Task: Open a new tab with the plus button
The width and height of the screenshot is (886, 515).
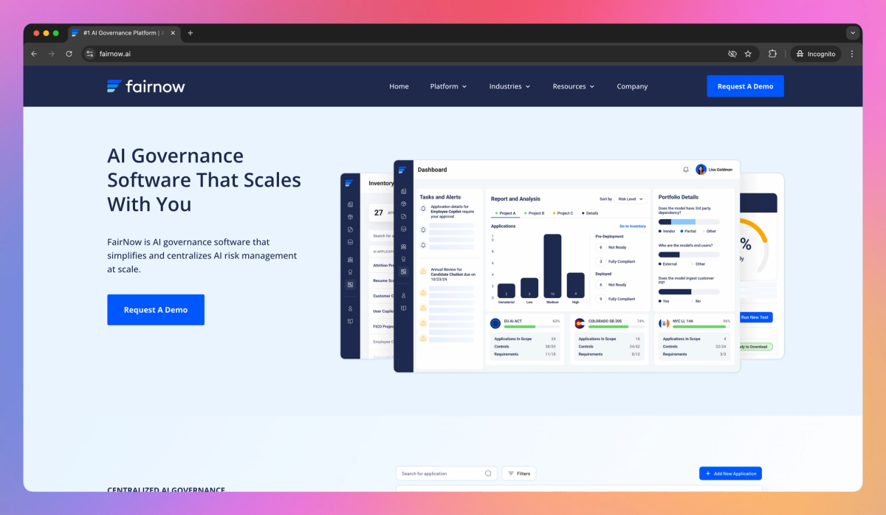Action: click(x=190, y=33)
